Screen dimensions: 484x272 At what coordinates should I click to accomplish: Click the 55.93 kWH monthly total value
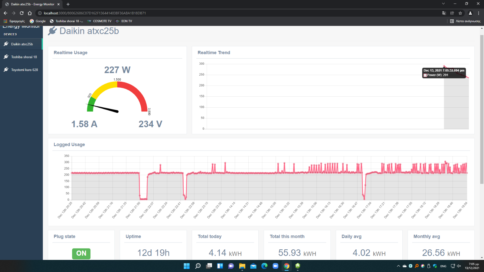pos(297,253)
